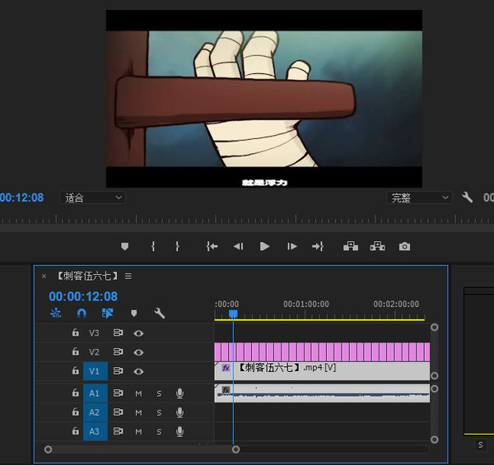Click the timeline horizontal zoom scrollbar
494x465 pixels.
tap(142, 449)
